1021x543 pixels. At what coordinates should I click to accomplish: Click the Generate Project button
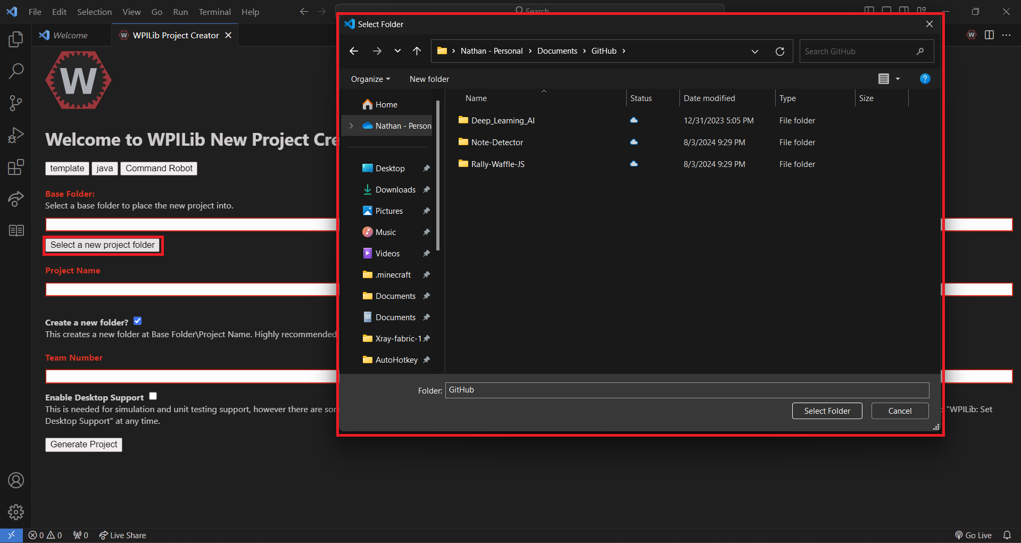pyautogui.click(x=84, y=444)
